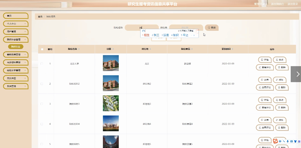Click the sort arrows next to 院校隶属

[x=192, y=49]
